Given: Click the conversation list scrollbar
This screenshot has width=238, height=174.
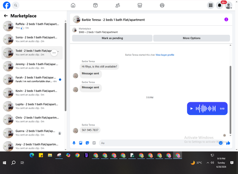Looking at the screenshot, I should click(x=65, y=67).
